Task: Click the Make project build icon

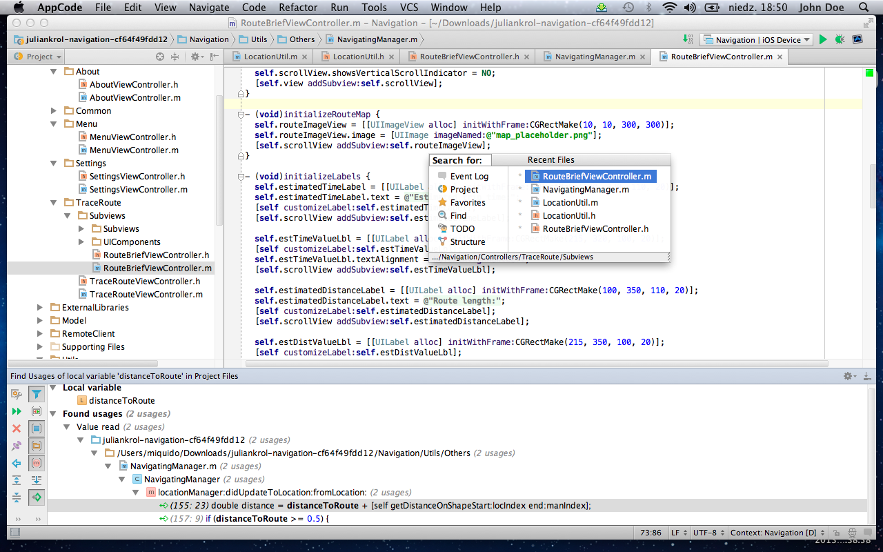Action: click(687, 39)
